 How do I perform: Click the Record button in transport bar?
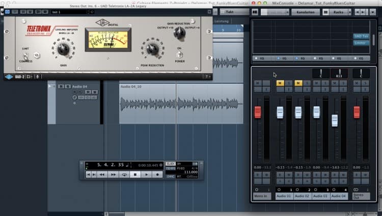pos(158,174)
